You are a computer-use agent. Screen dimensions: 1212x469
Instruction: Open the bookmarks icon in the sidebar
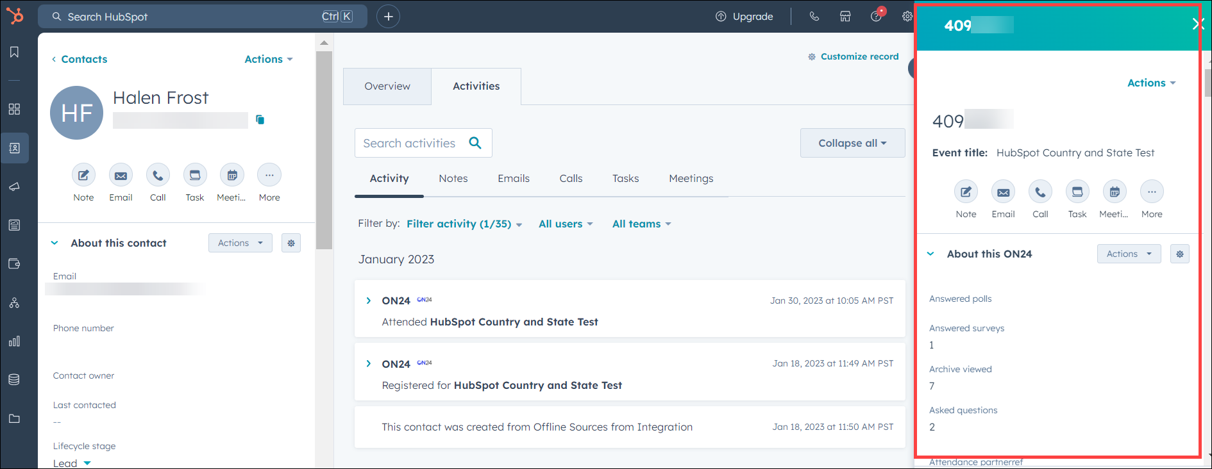click(14, 52)
